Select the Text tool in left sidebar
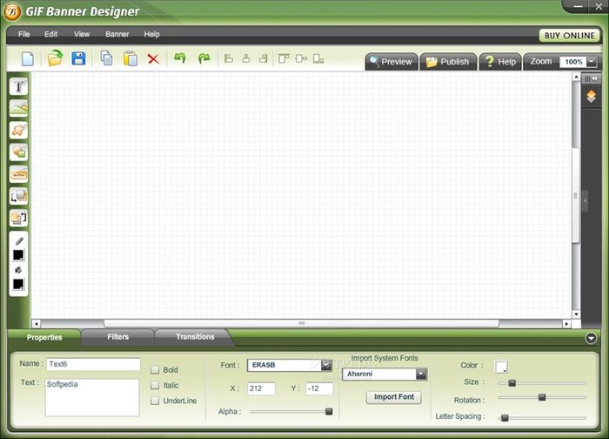609x439 pixels. pyautogui.click(x=18, y=86)
